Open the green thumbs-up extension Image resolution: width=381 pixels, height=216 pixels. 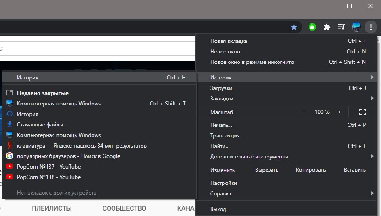point(312,27)
